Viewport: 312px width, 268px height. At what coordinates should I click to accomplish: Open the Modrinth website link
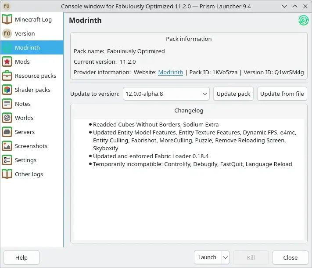[171, 72]
